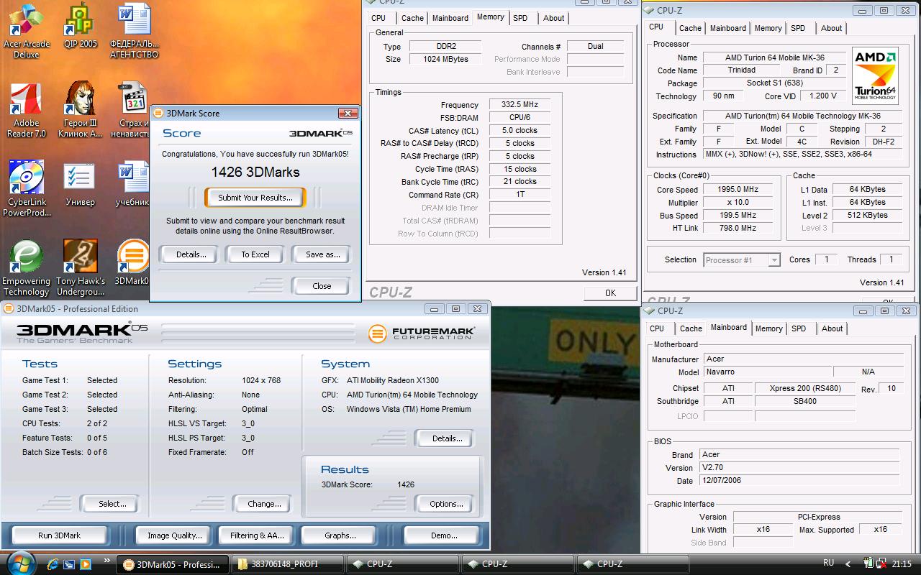Select AMD Turion 64 Mobile MK-36 name field
Viewport: 921px width, 575px height.
(773, 57)
